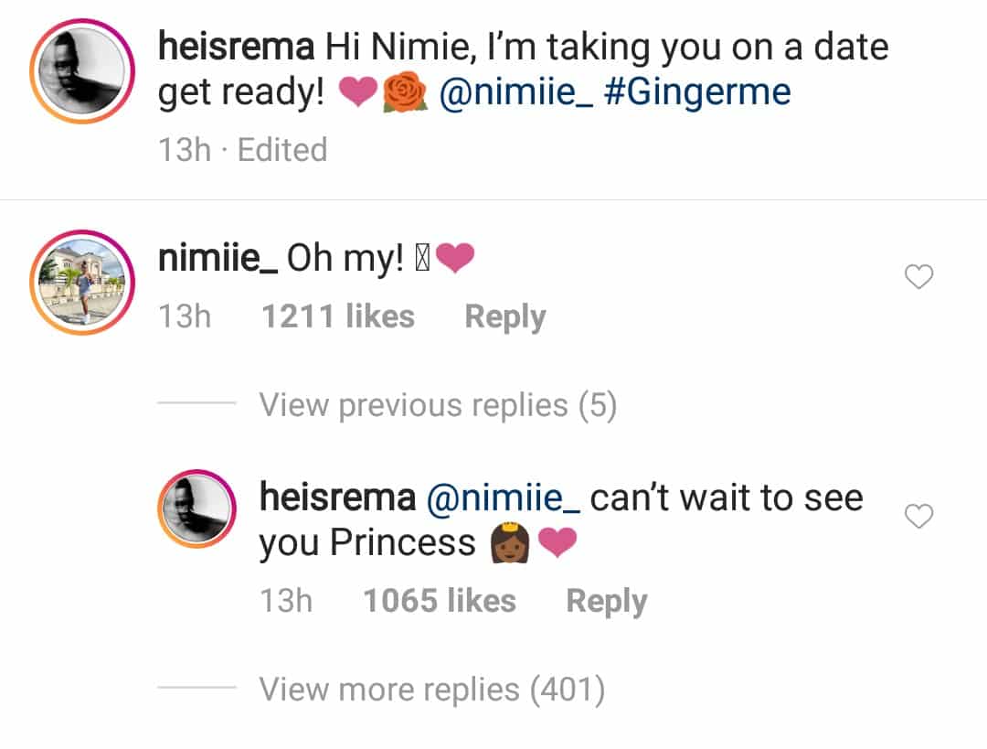Screen dimensions: 987x749
Task: Open heisrema's username in the reply
Action: 337,498
